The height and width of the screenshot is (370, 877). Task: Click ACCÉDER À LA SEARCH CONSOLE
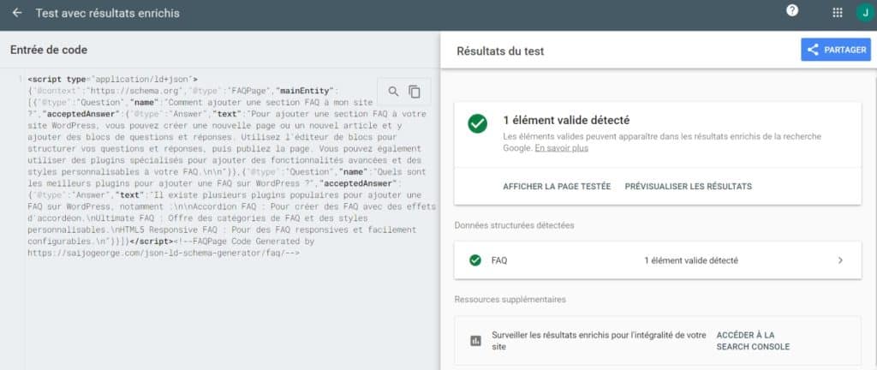[x=753, y=341]
